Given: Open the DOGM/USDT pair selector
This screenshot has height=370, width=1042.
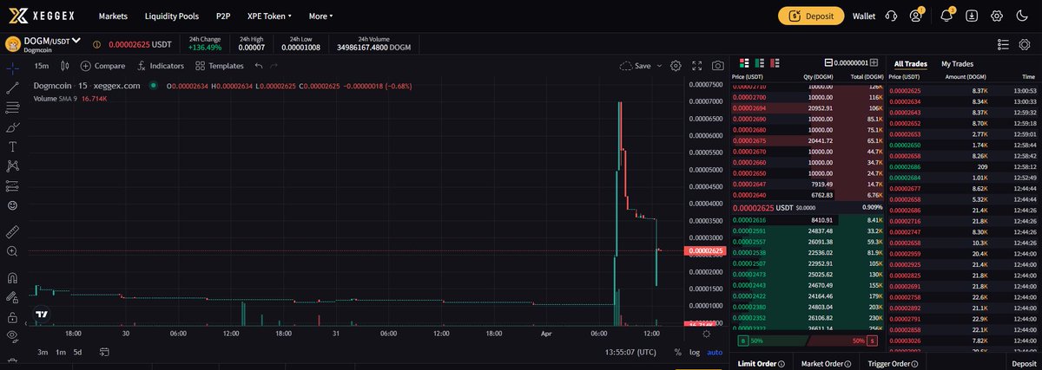Looking at the screenshot, I should [54, 41].
